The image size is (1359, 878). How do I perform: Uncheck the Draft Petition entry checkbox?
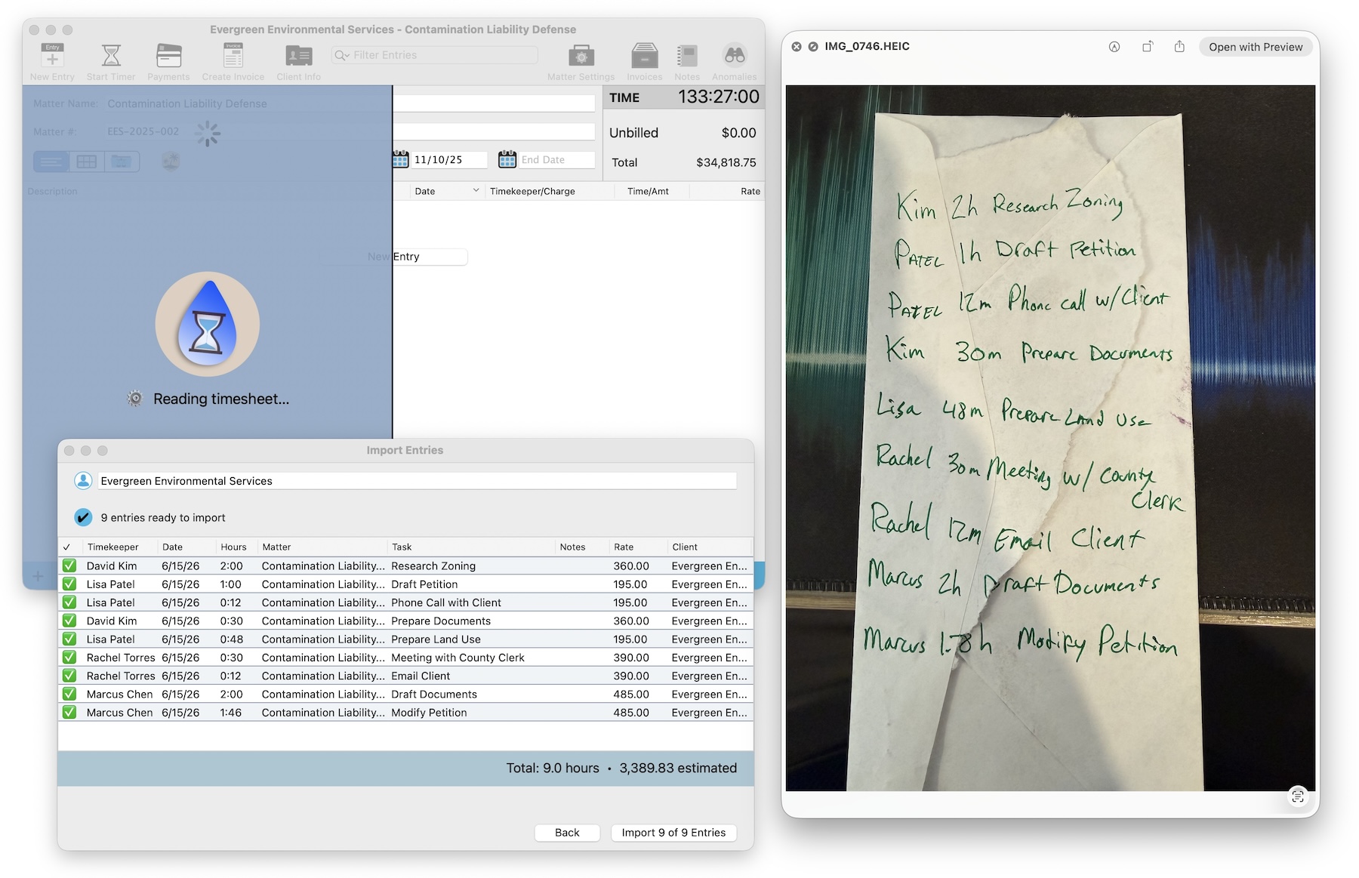[x=69, y=584]
